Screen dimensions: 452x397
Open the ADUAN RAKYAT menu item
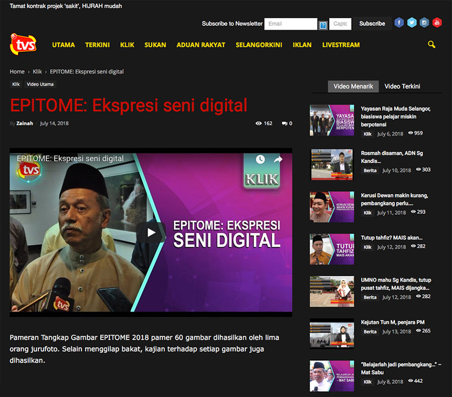tap(201, 45)
